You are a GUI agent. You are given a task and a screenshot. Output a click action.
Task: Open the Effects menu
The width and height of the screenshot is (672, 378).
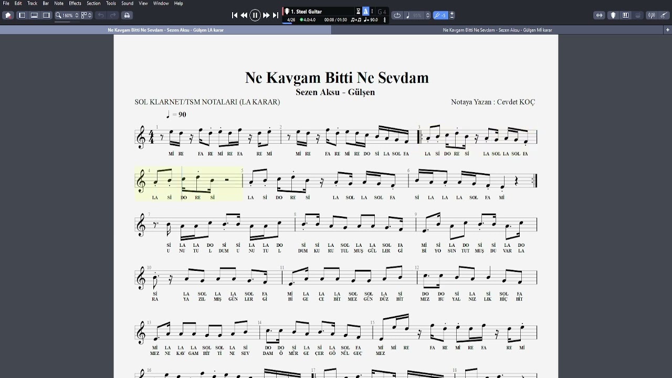pos(75,3)
